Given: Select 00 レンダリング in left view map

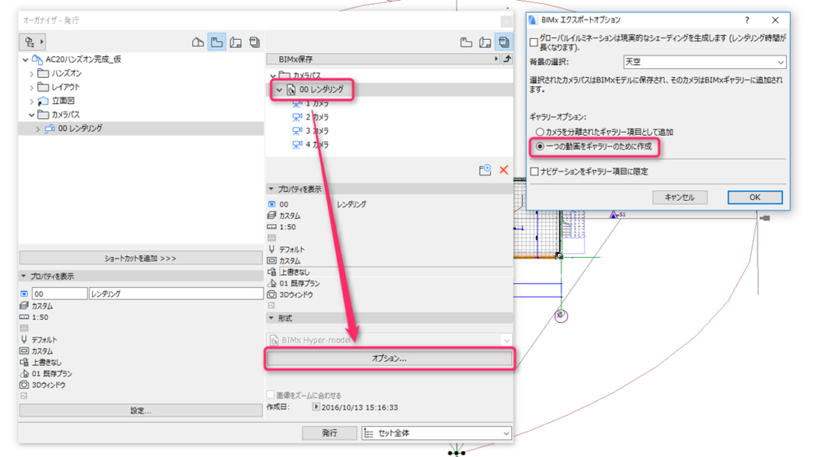Looking at the screenshot, I should point(80,128).
